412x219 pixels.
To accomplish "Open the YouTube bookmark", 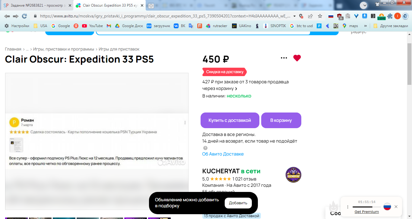I will (x=92, y=26).
